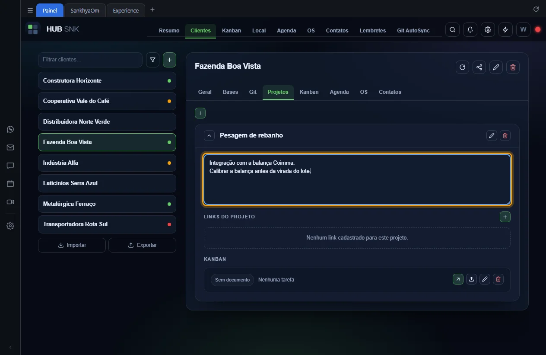Open the calendar icon in left sidebar
The image size is (546, 355).
click(10, 184)
